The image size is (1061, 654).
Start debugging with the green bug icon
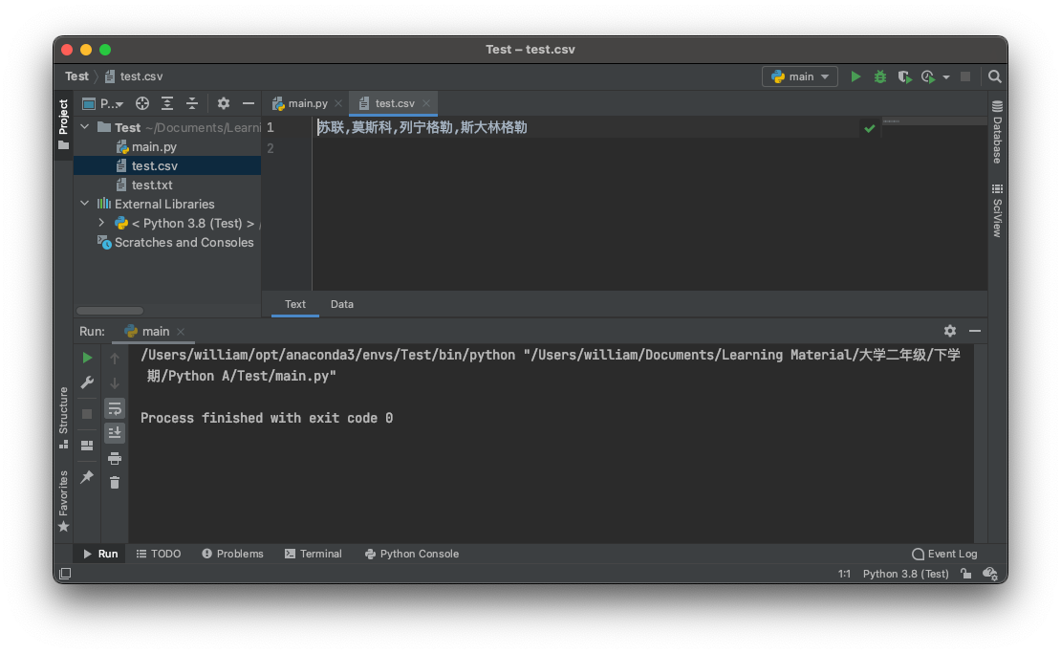(880, 76)
